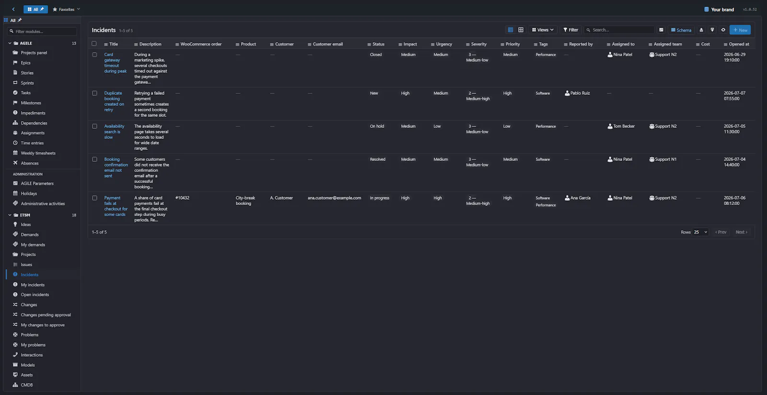767x395 pixels.
Task: Click the New button
Action: coord(740,30)
